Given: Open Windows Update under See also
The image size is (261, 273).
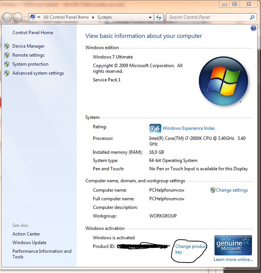Looking at the screenshot, I should pyautogui.click(x=29, y=243).
